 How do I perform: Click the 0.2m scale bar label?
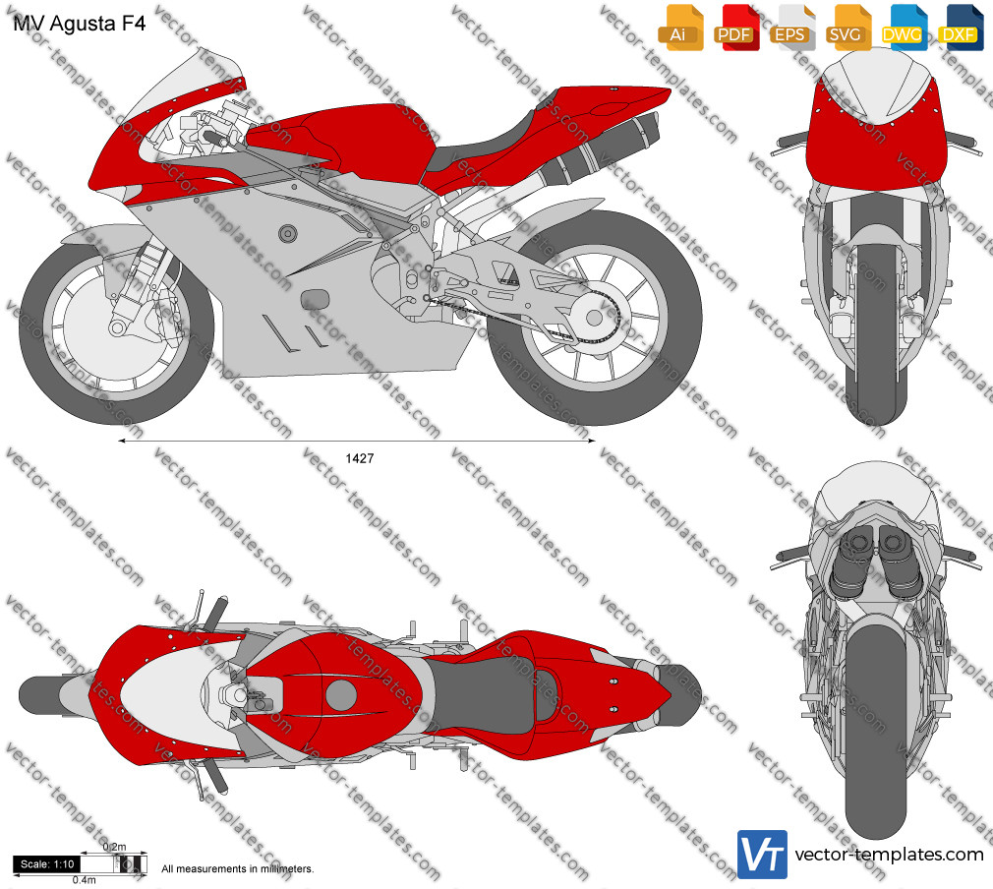click(x=115, y=847)
